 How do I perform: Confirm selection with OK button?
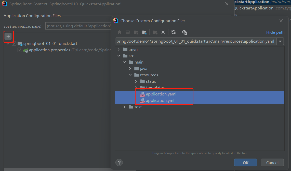tap(246, 163)
